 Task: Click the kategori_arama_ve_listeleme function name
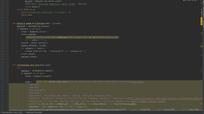tap(31, 24)
